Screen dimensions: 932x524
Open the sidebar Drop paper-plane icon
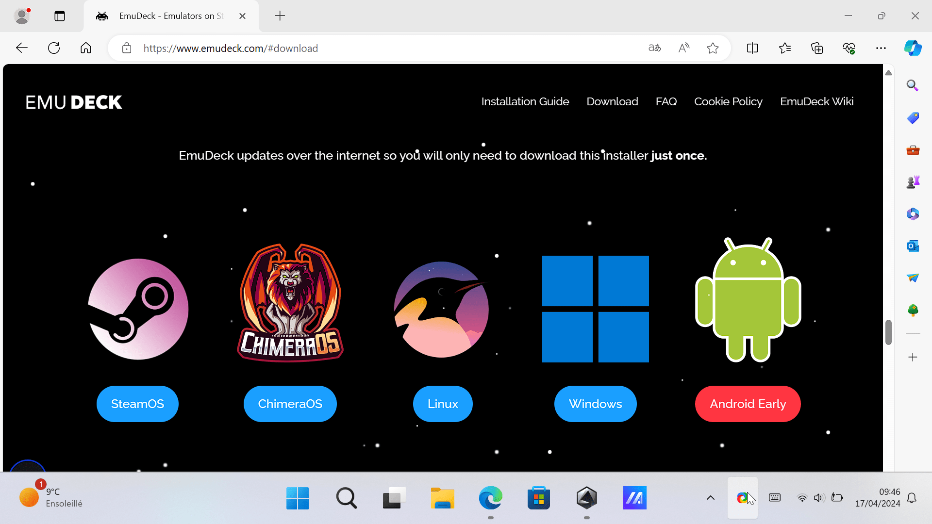point(913,278)
